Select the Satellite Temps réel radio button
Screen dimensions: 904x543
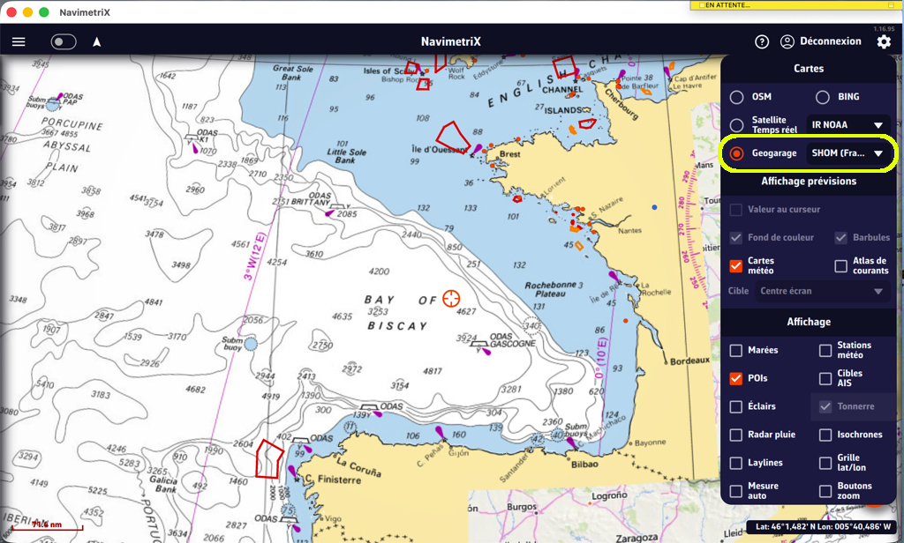point(737,125)
